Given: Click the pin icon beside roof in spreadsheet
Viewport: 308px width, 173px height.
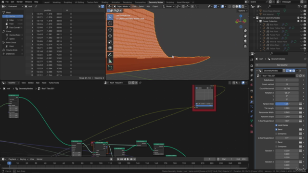Looking at the screenshot, I should coord(36,6).
